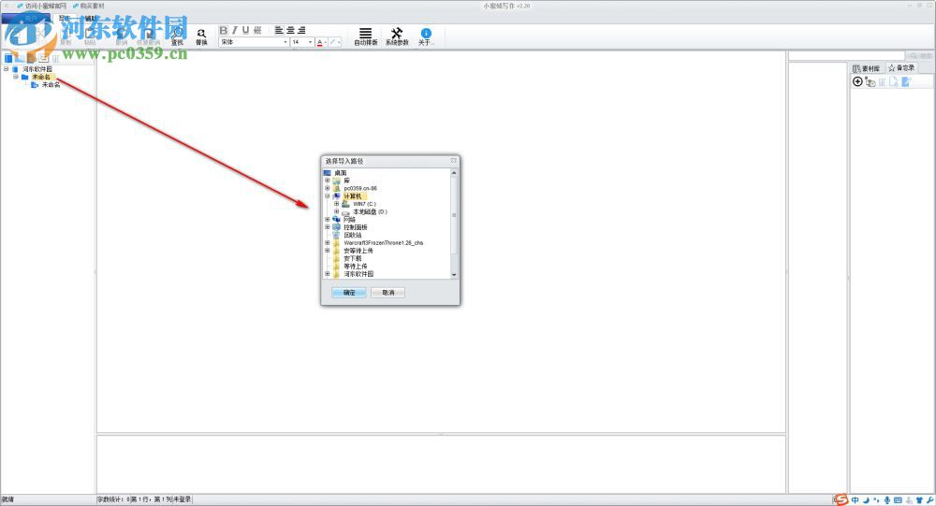
Task: Click the dialog scrollbar up arrow
Action: pos(454,173)
